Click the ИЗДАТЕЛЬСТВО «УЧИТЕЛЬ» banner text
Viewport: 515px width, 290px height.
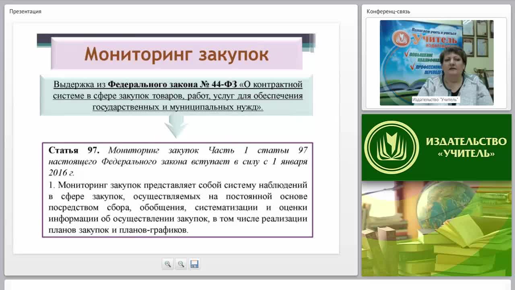(x=466, y=147)
